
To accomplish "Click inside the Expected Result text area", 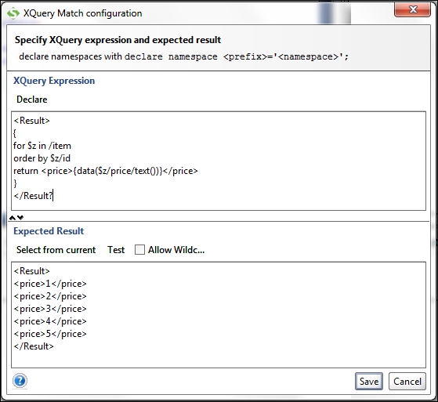I will coord(219,315).
